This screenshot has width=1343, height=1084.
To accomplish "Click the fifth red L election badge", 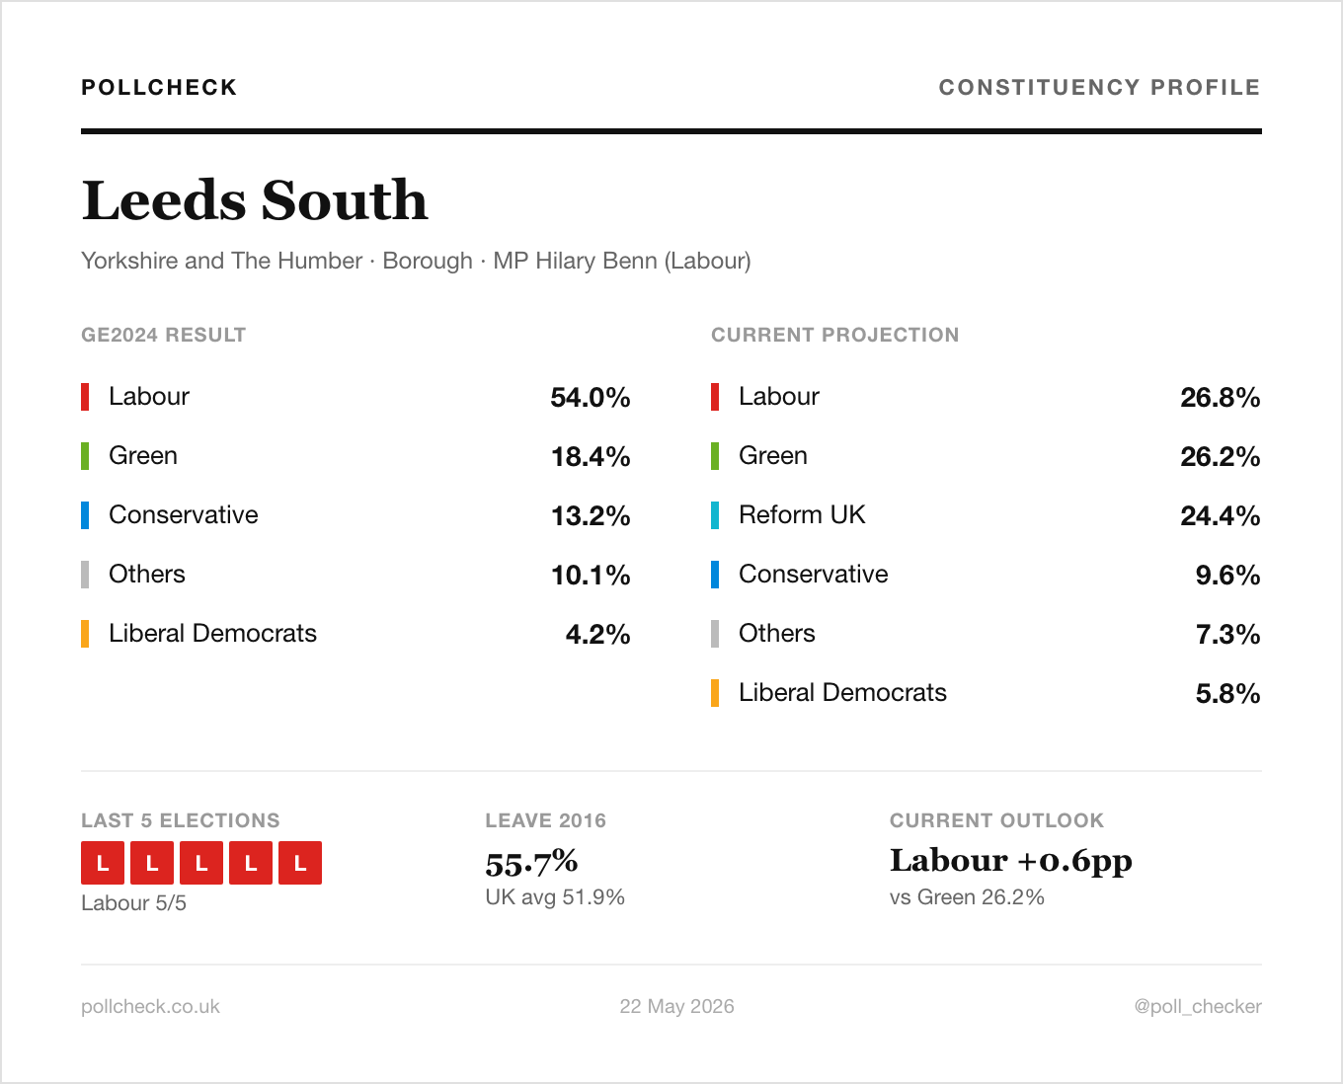I will point(300,863).
